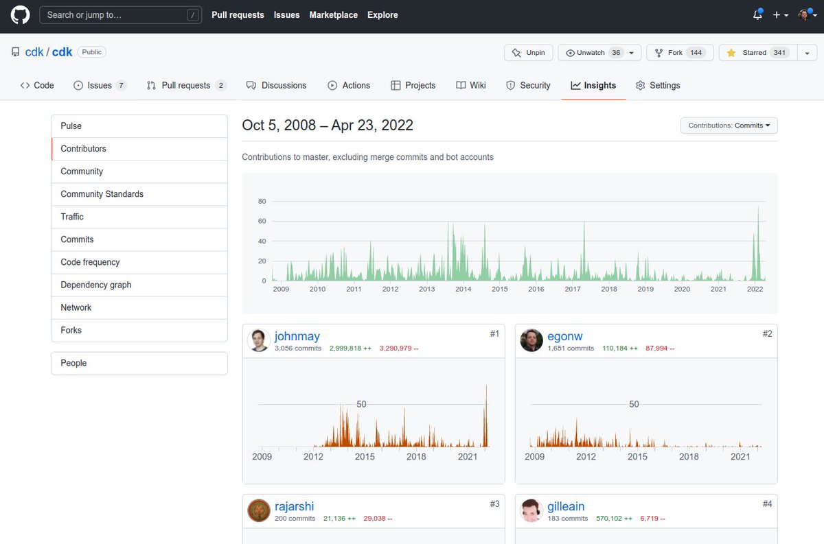This screenshot has width=824, height=544.
Task: Click the repository icon beside cdk
Action: click(x=15, y=52)
